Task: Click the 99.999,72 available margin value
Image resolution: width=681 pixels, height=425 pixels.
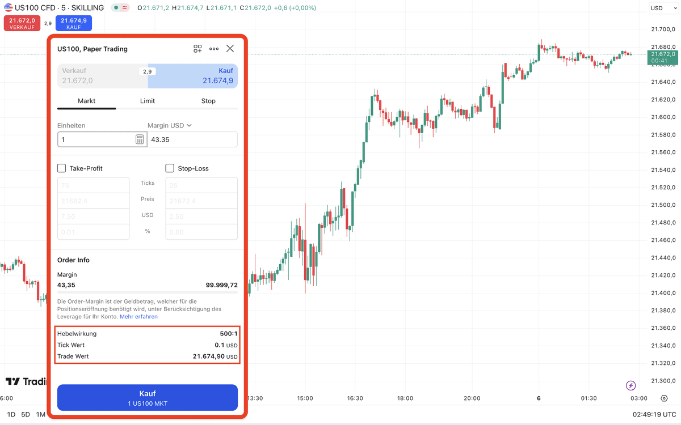Action: coord(221,285)
